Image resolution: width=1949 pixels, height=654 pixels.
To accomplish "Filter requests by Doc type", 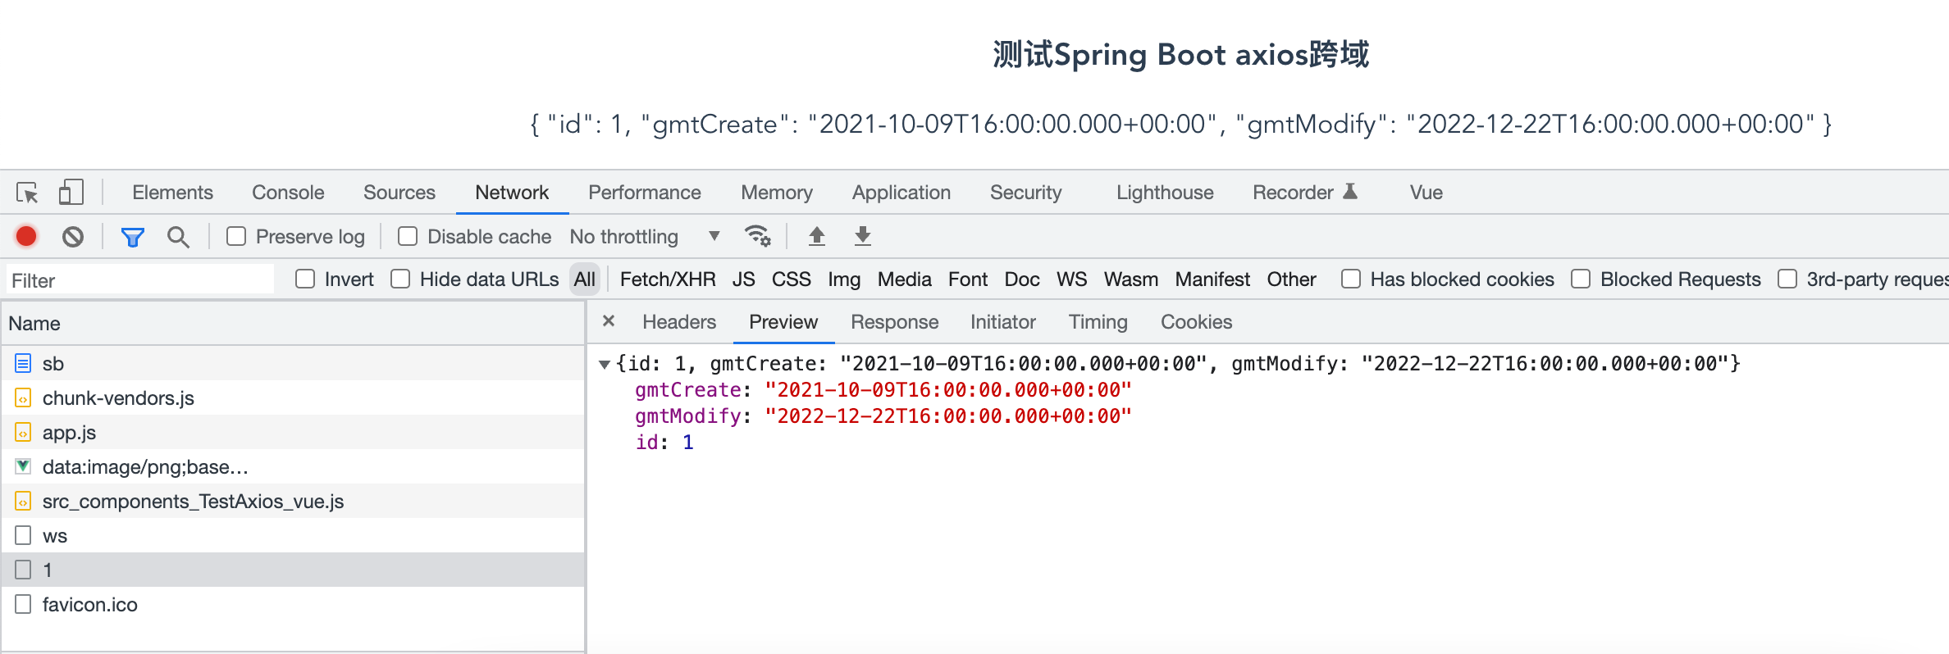I will 1022,279.
